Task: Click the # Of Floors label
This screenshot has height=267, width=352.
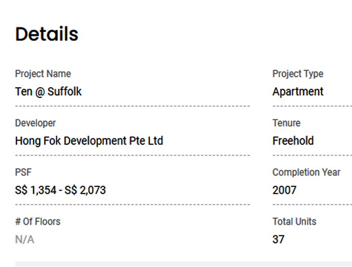Action: [38, 222]
